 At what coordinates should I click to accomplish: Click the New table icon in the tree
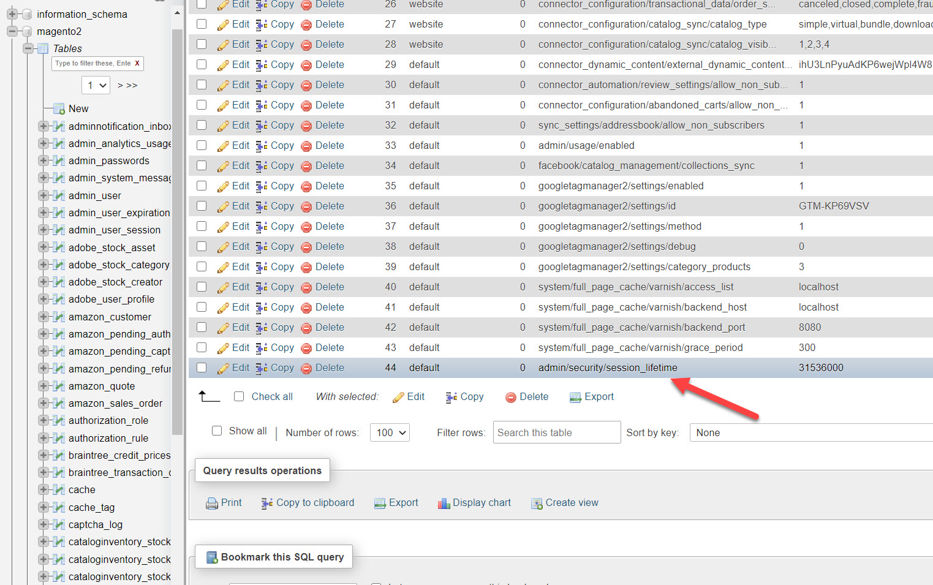point(59,109)
